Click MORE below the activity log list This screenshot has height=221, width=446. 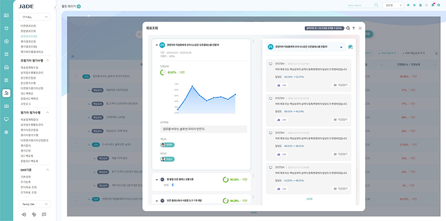[309, 199]
